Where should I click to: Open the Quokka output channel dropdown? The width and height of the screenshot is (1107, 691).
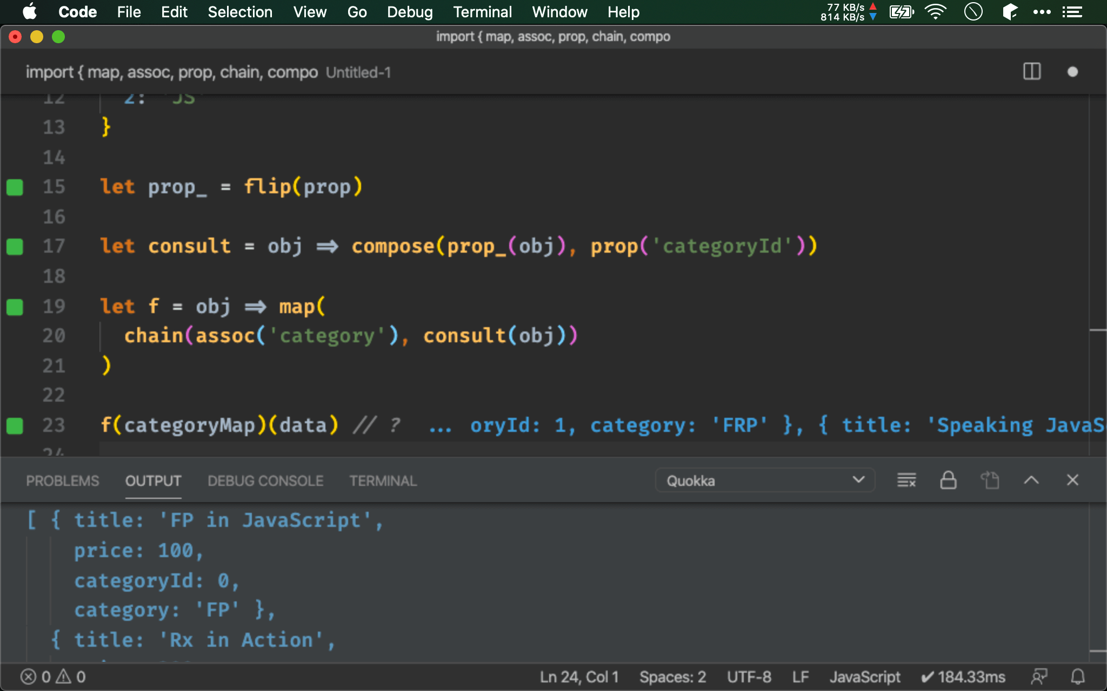[765, 480]
